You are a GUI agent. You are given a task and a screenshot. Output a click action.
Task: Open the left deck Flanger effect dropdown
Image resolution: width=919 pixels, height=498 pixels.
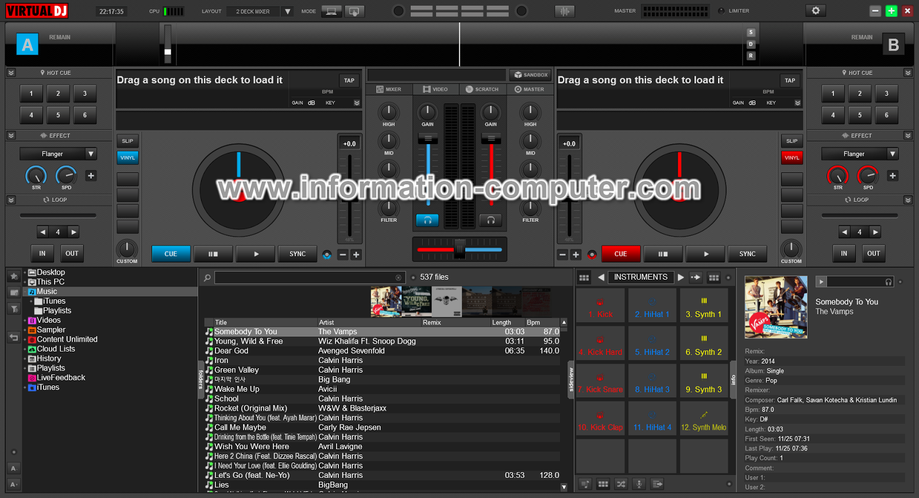[x=91, y=154]
